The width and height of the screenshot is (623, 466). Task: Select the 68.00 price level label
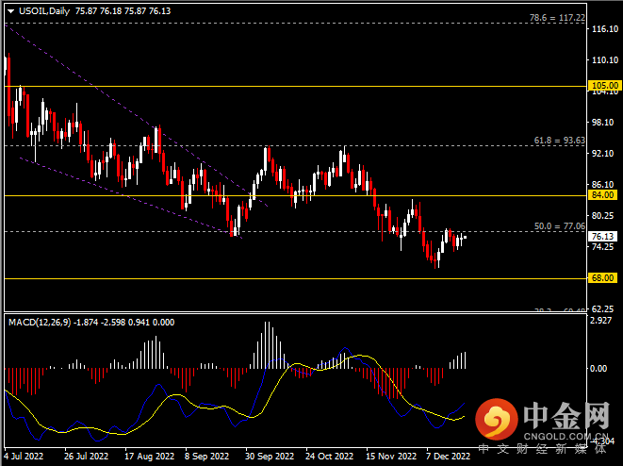pos(602,278)
